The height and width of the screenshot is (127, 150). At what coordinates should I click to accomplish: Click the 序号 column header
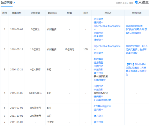coord(5,13)
